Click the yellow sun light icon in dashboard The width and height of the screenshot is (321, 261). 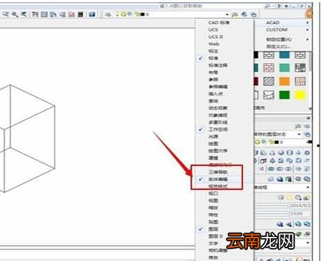point(289,197)
